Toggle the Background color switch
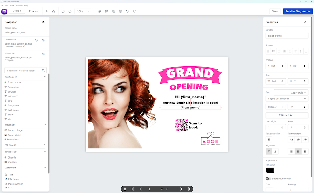Screen dimensions: 314x193 pyautogui.click(x=268, y=179)
